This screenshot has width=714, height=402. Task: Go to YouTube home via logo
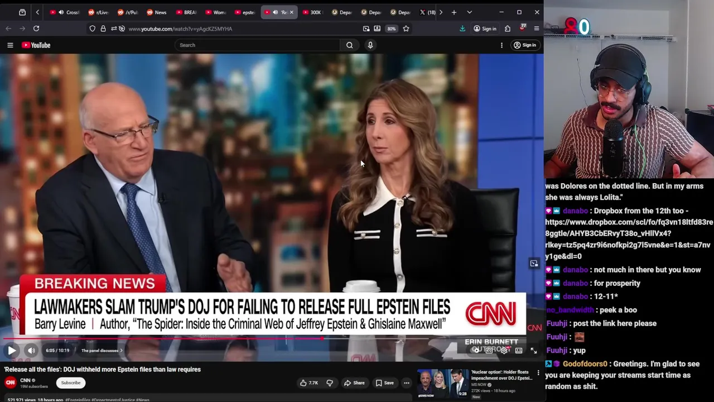[x=36, y=45]
